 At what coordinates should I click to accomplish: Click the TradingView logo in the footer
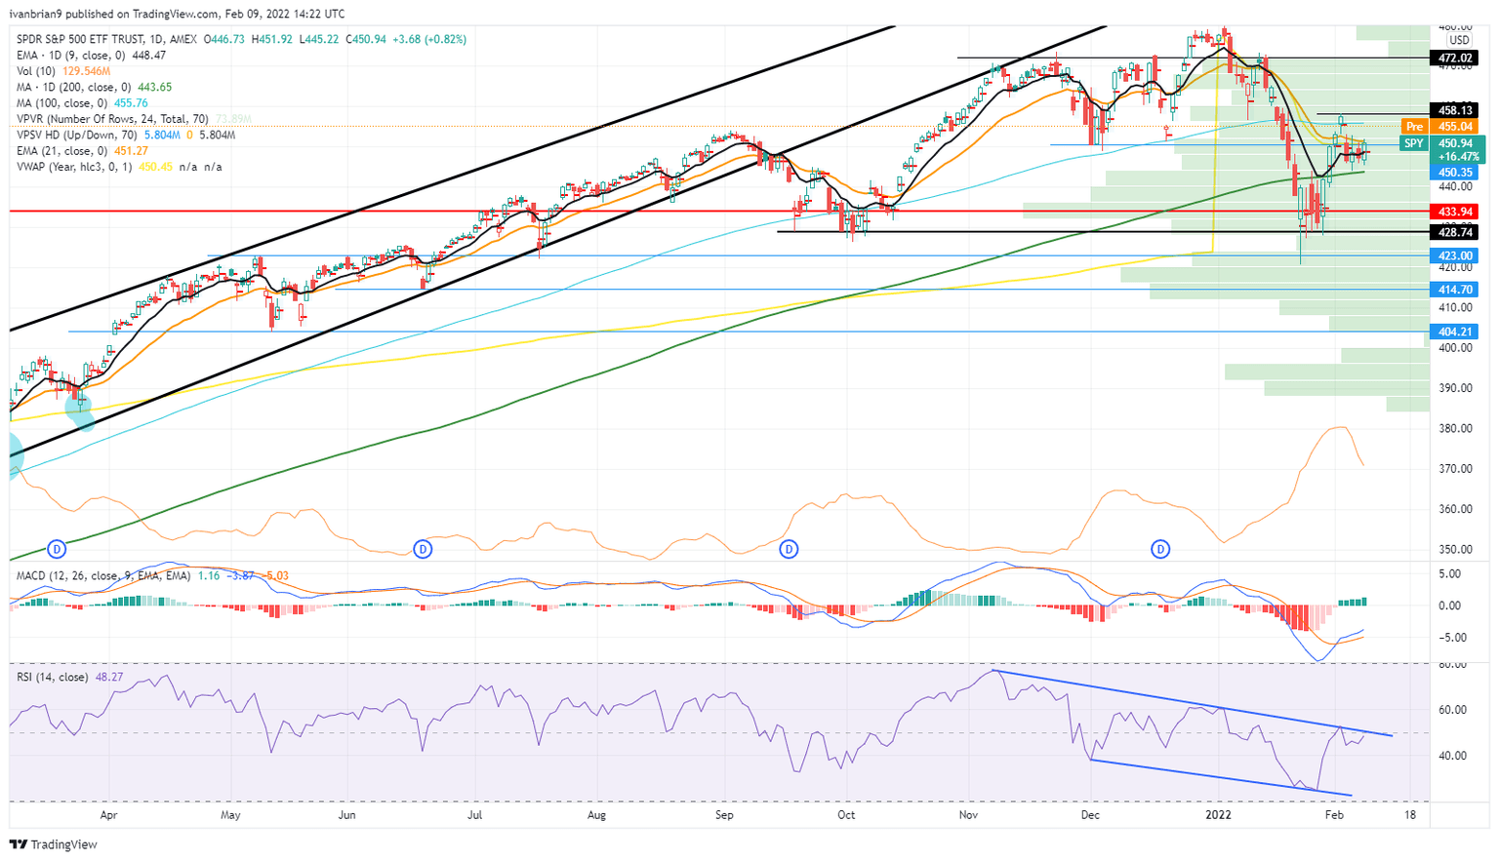(x=55, y=844)
